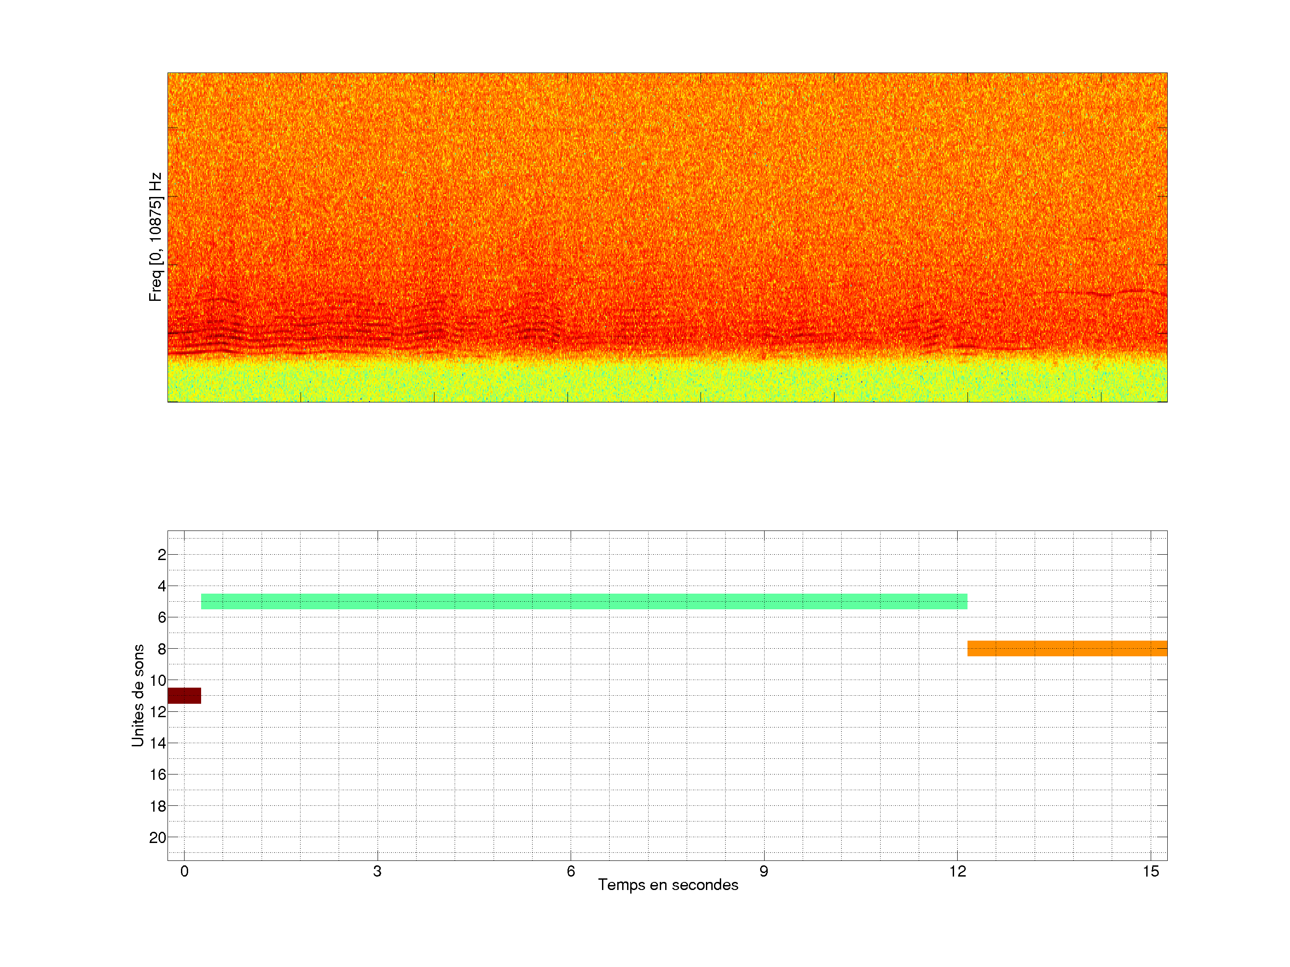Click the green sound unit bar
This screenshot has height=967, width=1290.
coord(584,601)
